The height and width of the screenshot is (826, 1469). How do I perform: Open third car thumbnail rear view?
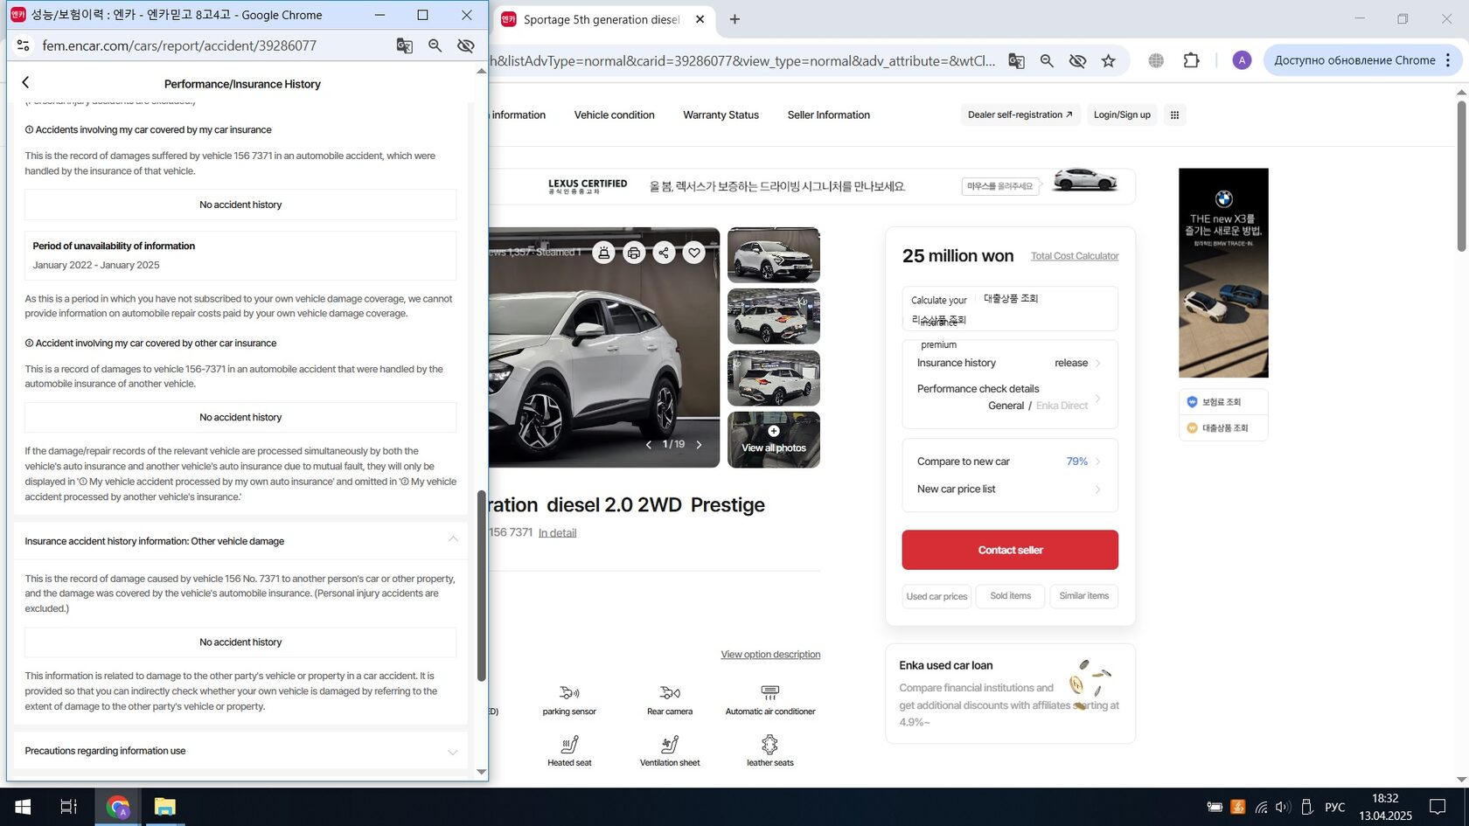pos(774,378)
